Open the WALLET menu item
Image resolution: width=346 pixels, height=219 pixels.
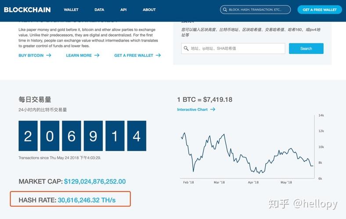[71, 10]
